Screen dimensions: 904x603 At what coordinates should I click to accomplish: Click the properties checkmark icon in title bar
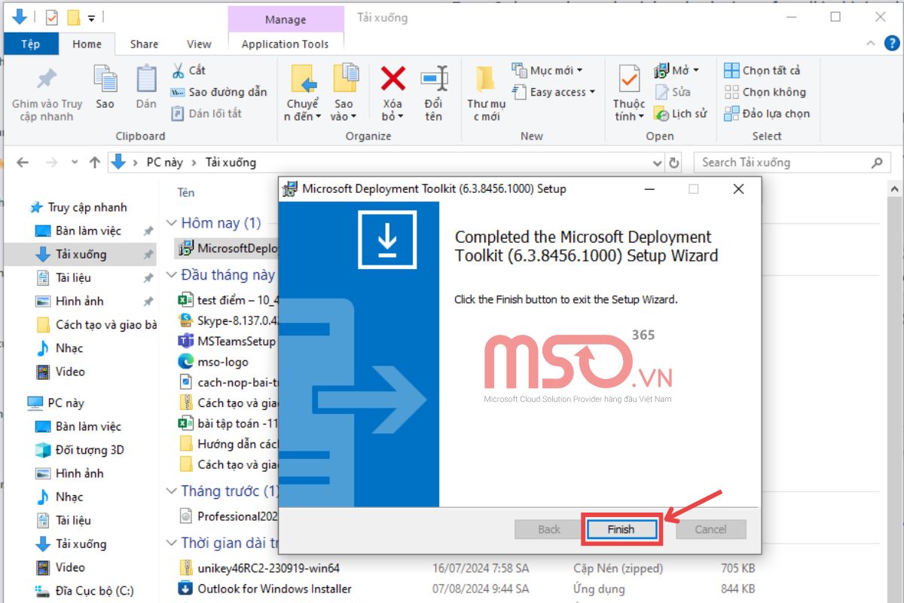pos(51,17)
